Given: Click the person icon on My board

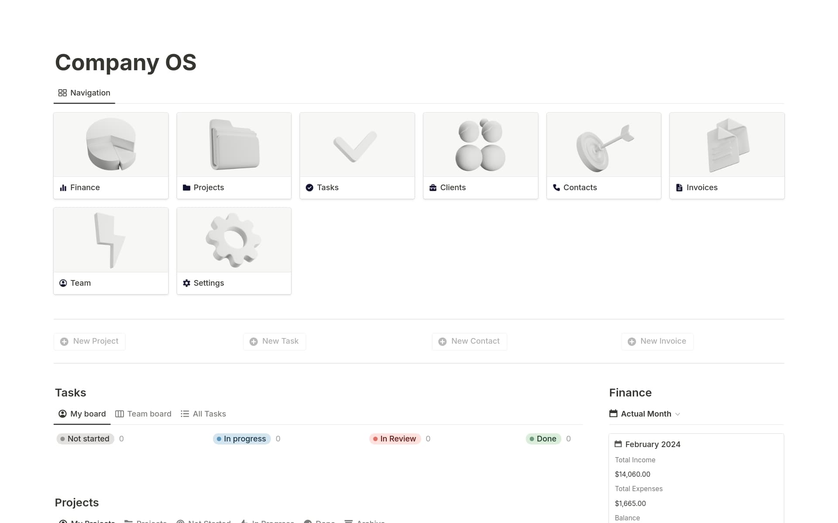Looking at the screenshot, I should [x=62, y=414].
